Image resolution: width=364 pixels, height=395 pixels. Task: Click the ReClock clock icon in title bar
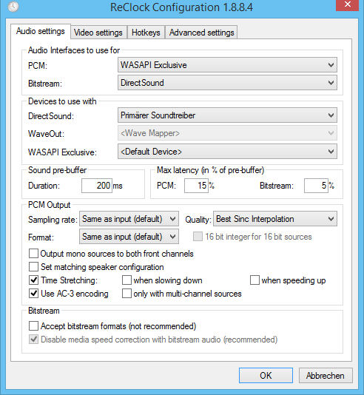click(x=13, y=7)
